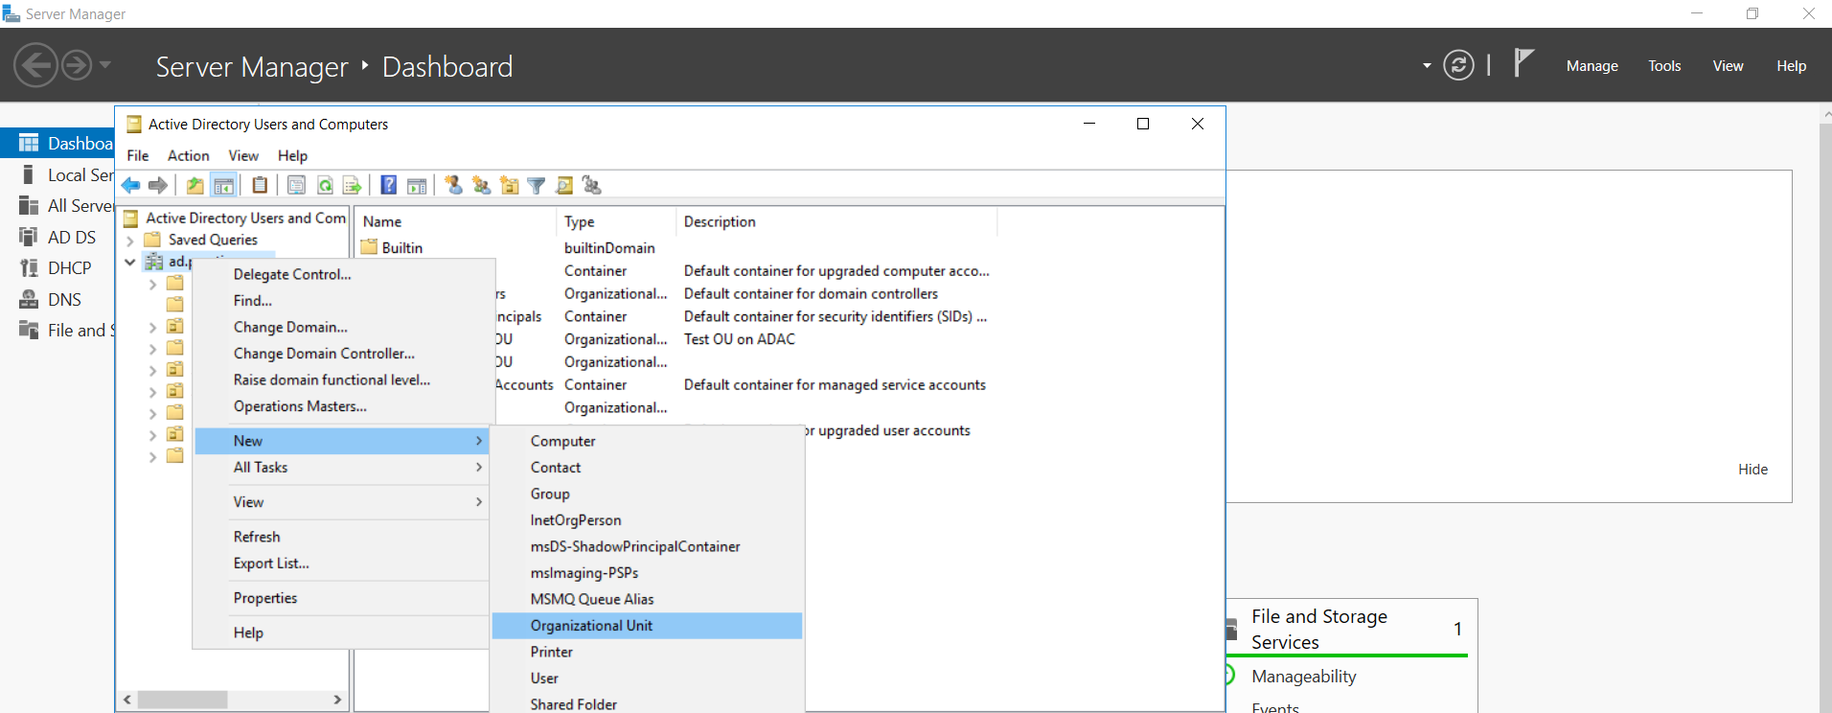Click Manageability in File and Storage tile

point(1303,677)
